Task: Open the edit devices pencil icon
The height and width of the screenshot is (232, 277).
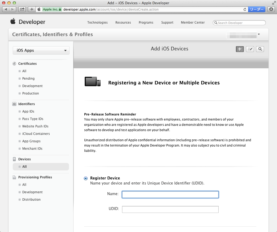Action: point(250,49)
